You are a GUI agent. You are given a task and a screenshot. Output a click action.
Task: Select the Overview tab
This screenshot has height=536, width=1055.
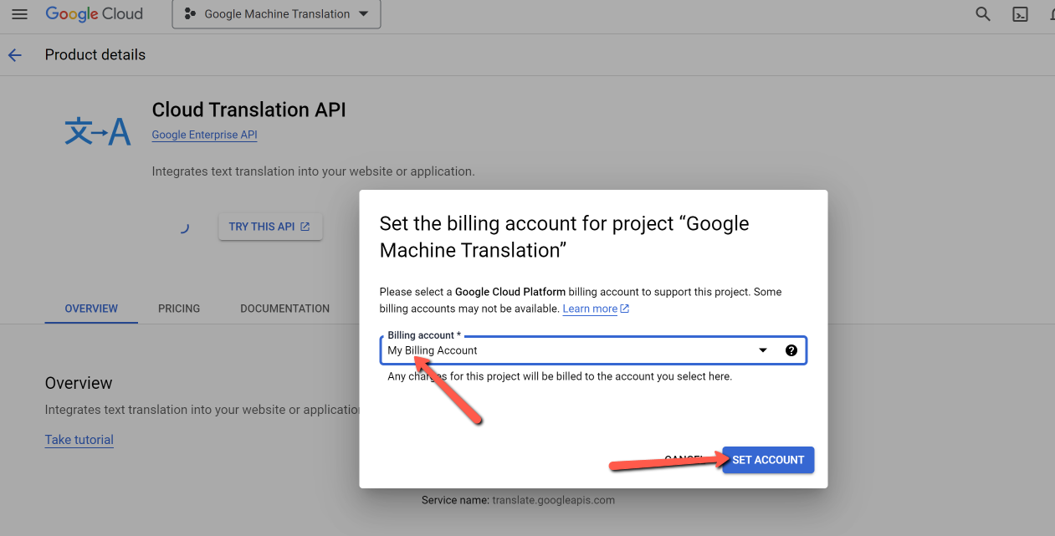(x=91, y=309)
